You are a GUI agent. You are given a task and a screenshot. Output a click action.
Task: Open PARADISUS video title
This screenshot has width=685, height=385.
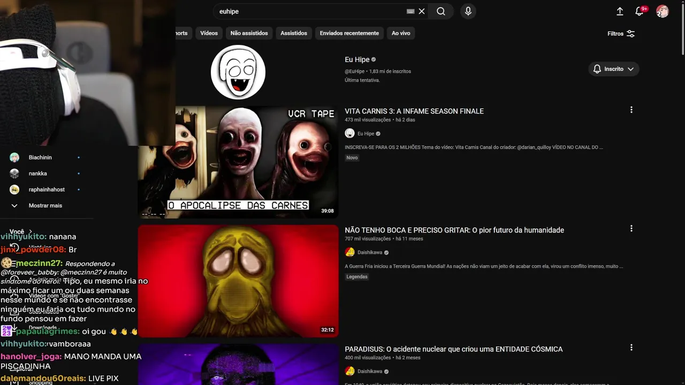(x=454, y=349)
